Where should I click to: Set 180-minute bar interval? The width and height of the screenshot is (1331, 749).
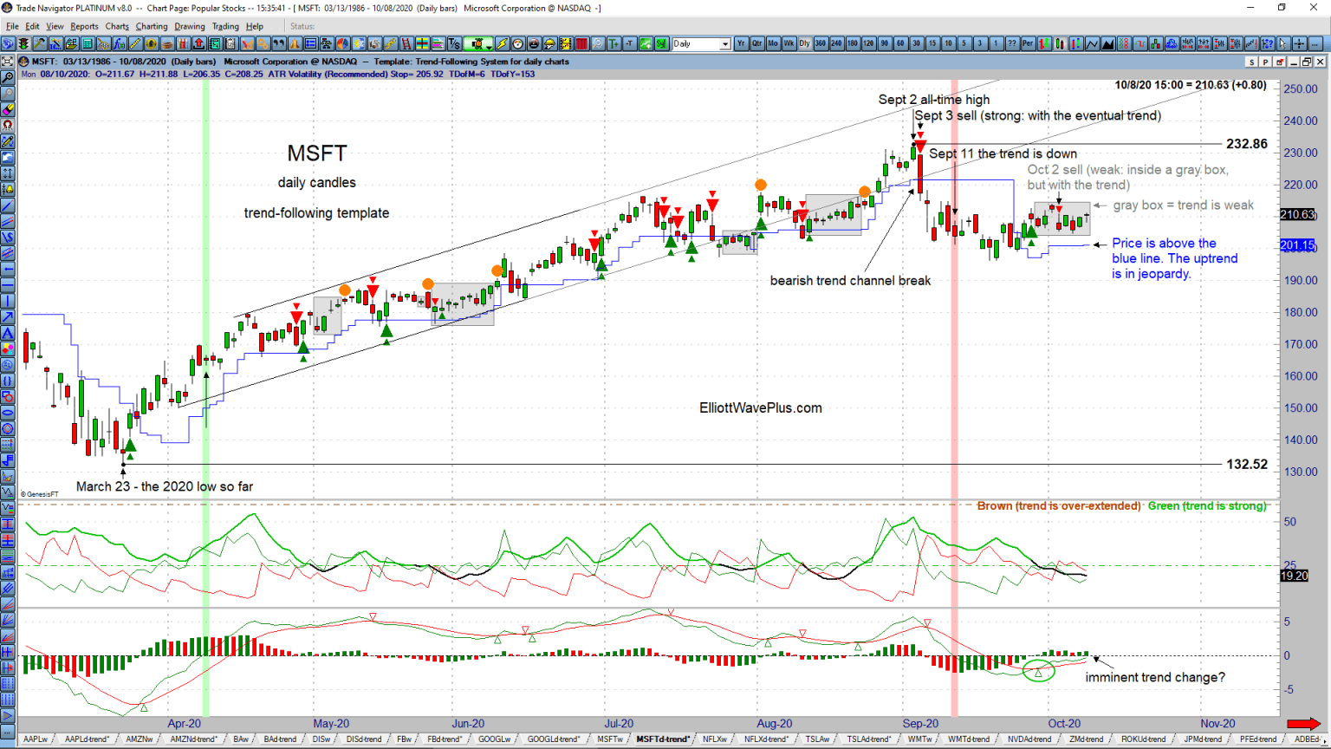[852, 43]
